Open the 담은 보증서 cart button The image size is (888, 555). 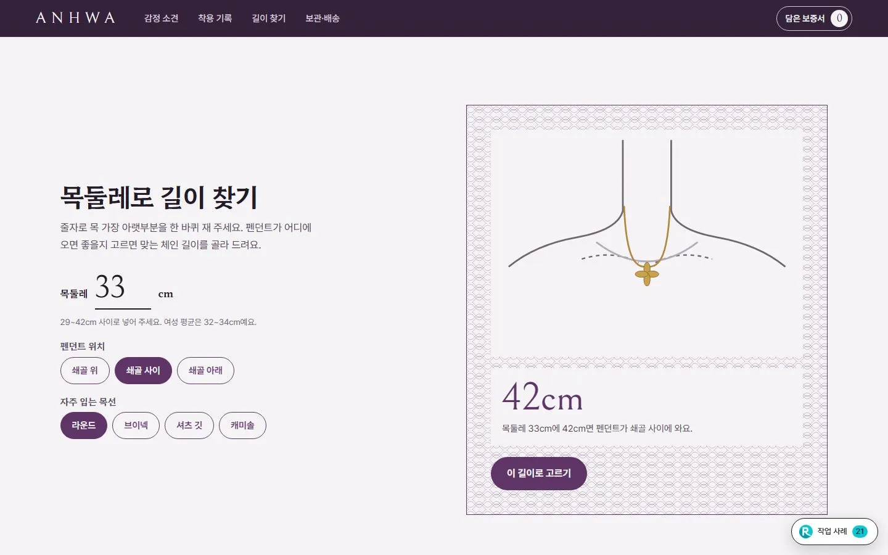tap(814, 18)
